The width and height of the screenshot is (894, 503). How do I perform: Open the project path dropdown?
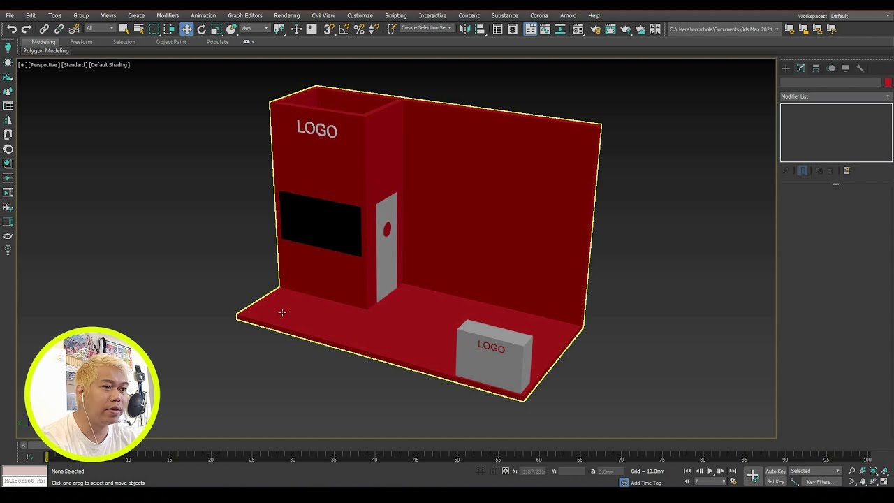723,29
